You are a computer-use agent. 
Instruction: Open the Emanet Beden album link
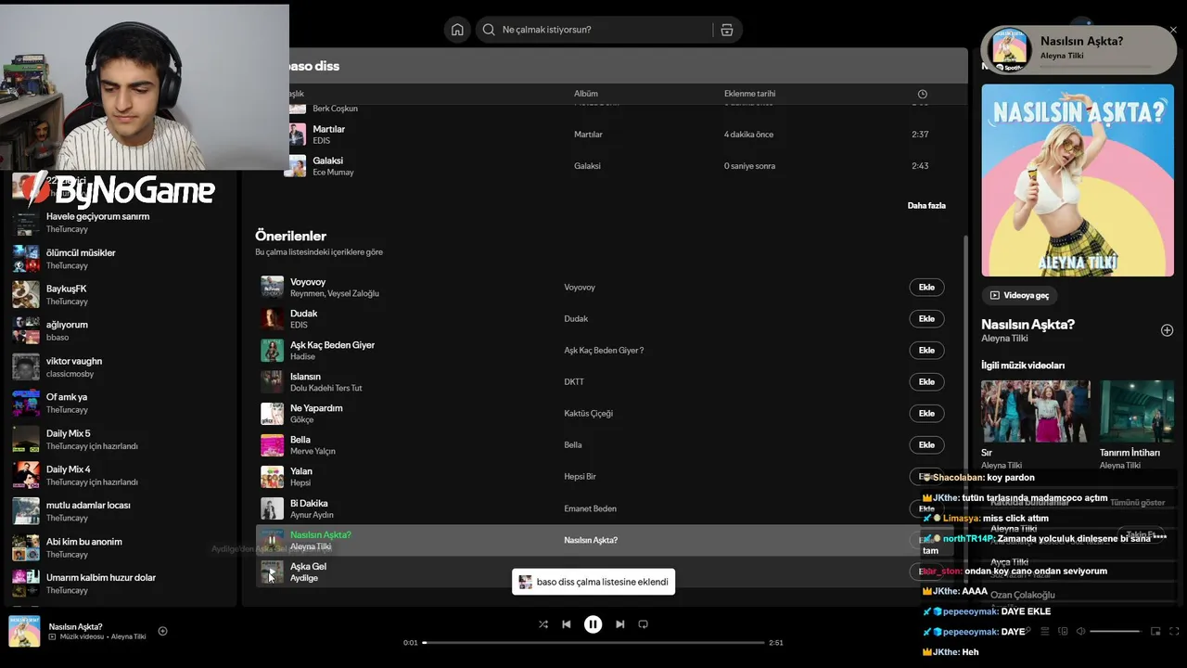(x=591, y=508)
